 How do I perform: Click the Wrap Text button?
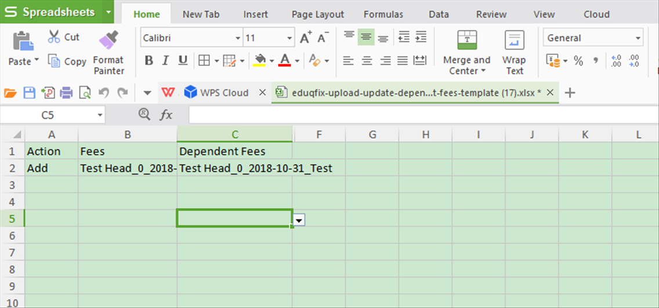(514, 53)
